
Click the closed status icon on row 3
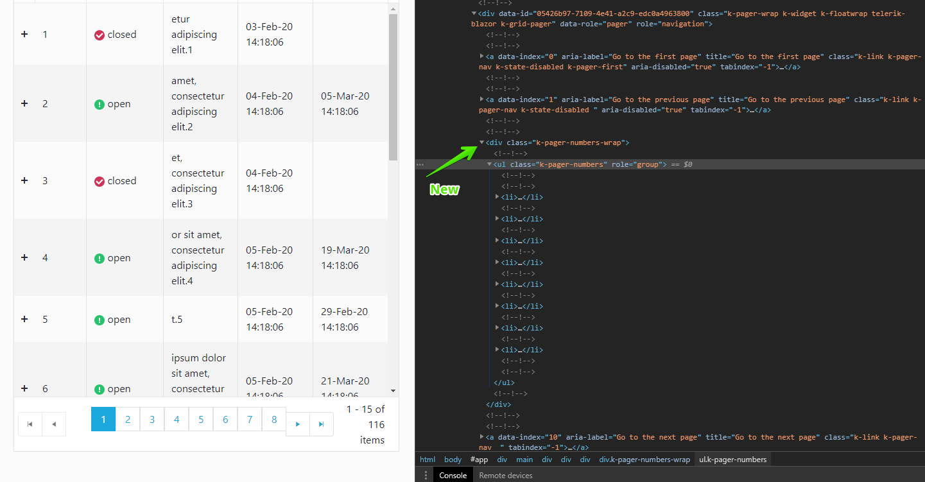coord(99,180)
